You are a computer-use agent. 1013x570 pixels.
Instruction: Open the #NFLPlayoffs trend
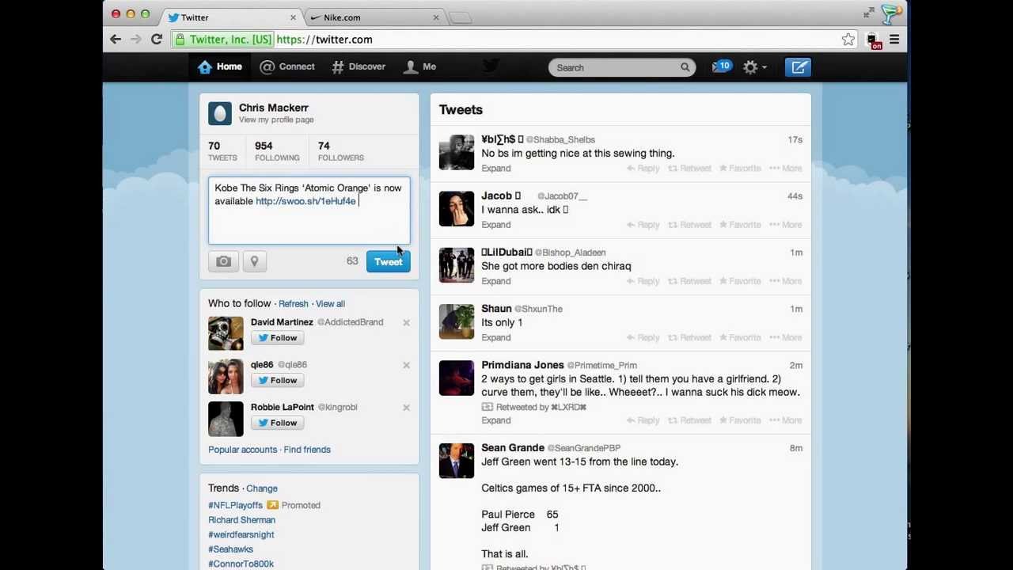click(x=235, y=505)
